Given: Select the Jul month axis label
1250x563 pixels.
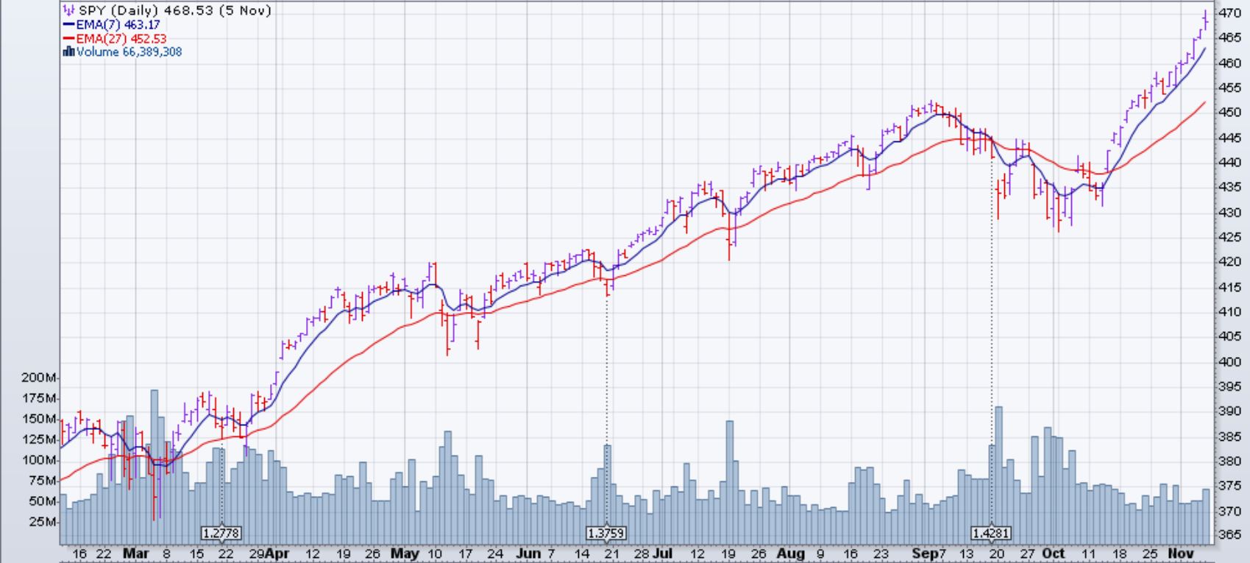Looking at the screenshot, I should 664,553.
